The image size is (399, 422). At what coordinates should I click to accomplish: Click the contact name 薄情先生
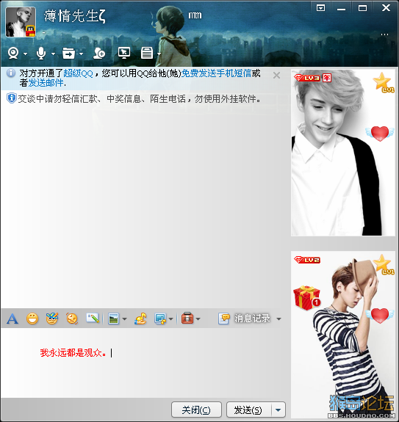tap(75, 16)
